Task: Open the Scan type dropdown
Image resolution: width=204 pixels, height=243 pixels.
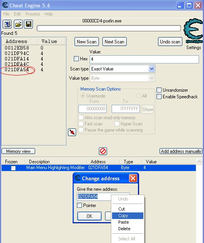Action: point(151,68)
